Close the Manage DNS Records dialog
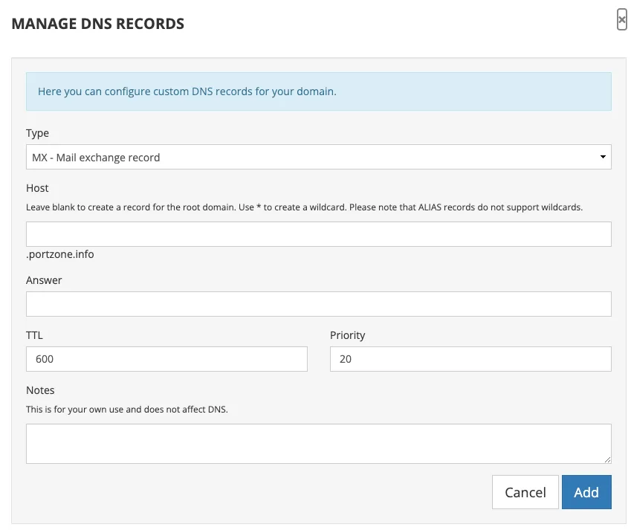Viewport: 631px width, 530px height. pyautogui.click(x=621, y=20)
